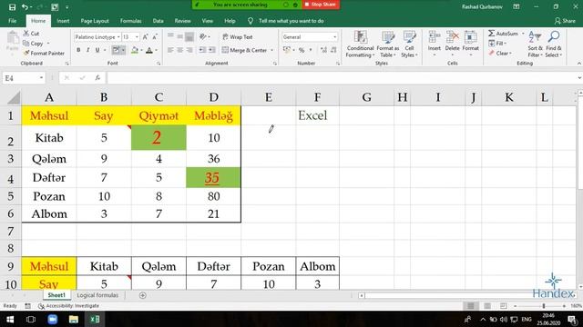The width and height of the screenshot is (583, 327).
Task: Click the Orientation text angle icon
Action: (x=202, y=36)
